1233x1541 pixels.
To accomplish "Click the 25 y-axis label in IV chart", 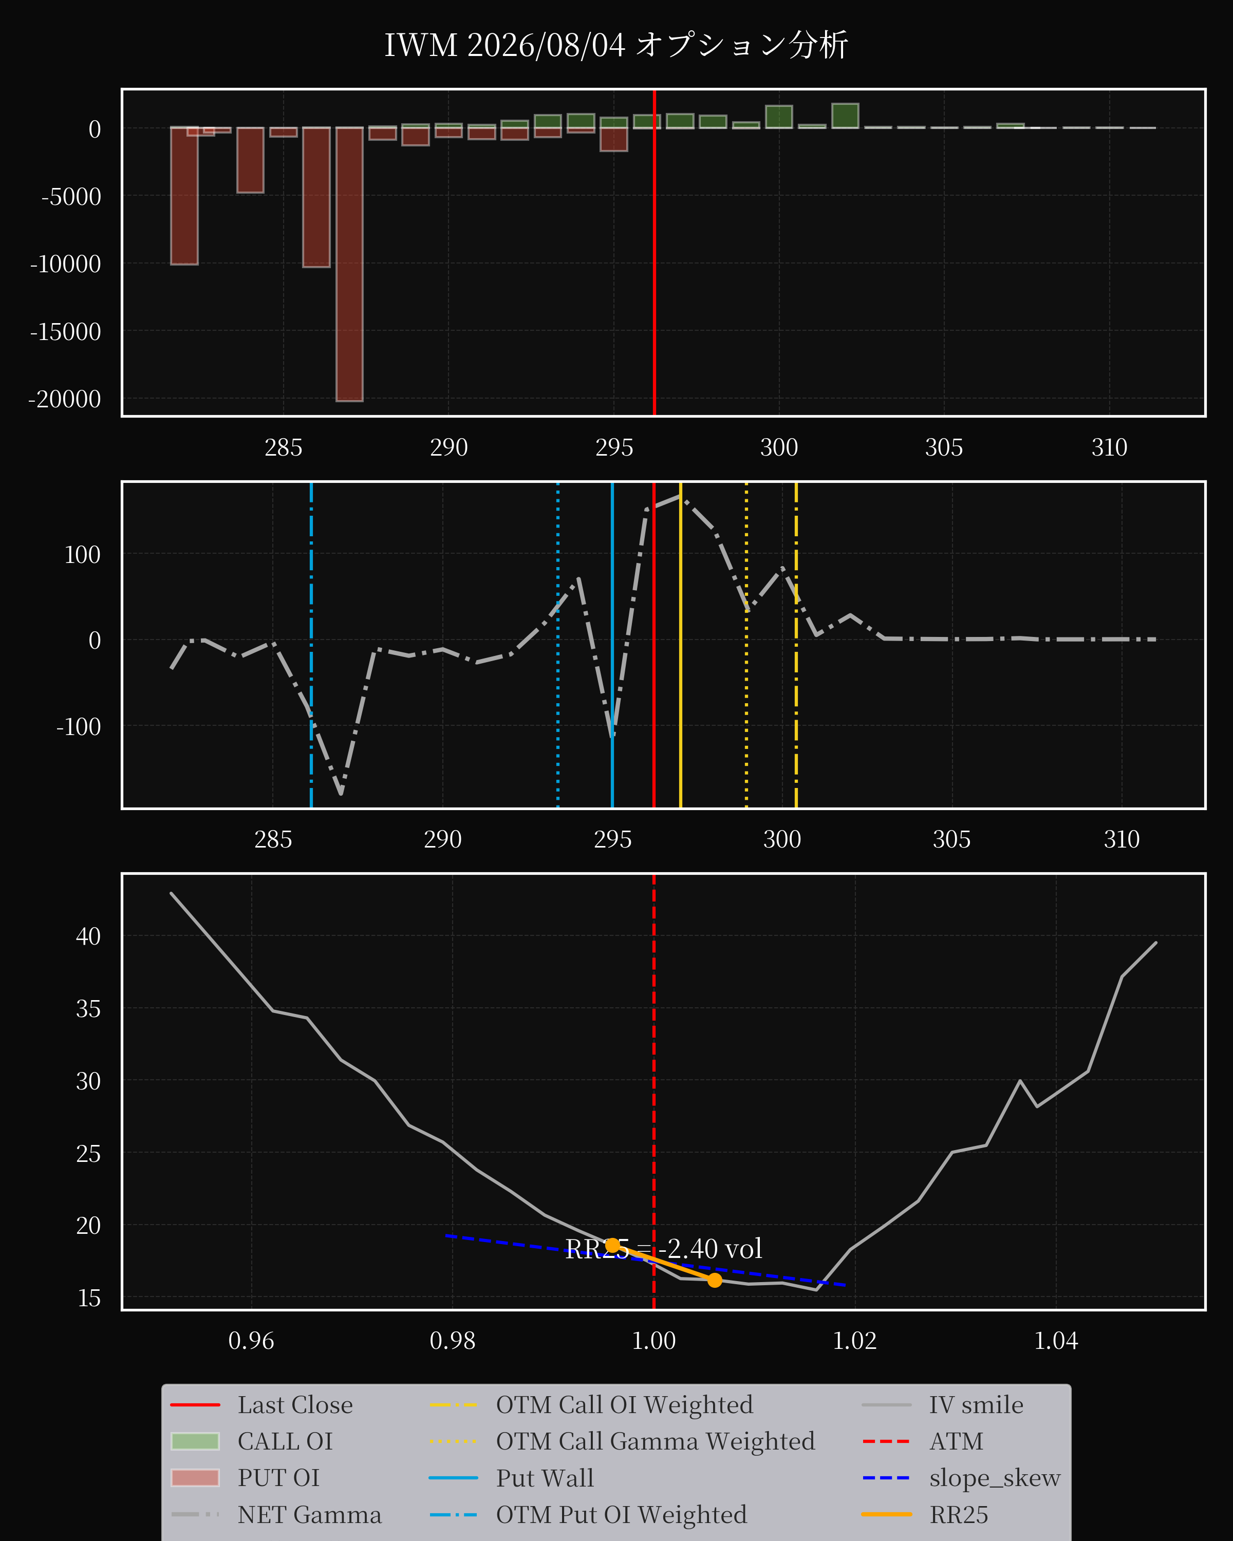I will pos(88,1154).
